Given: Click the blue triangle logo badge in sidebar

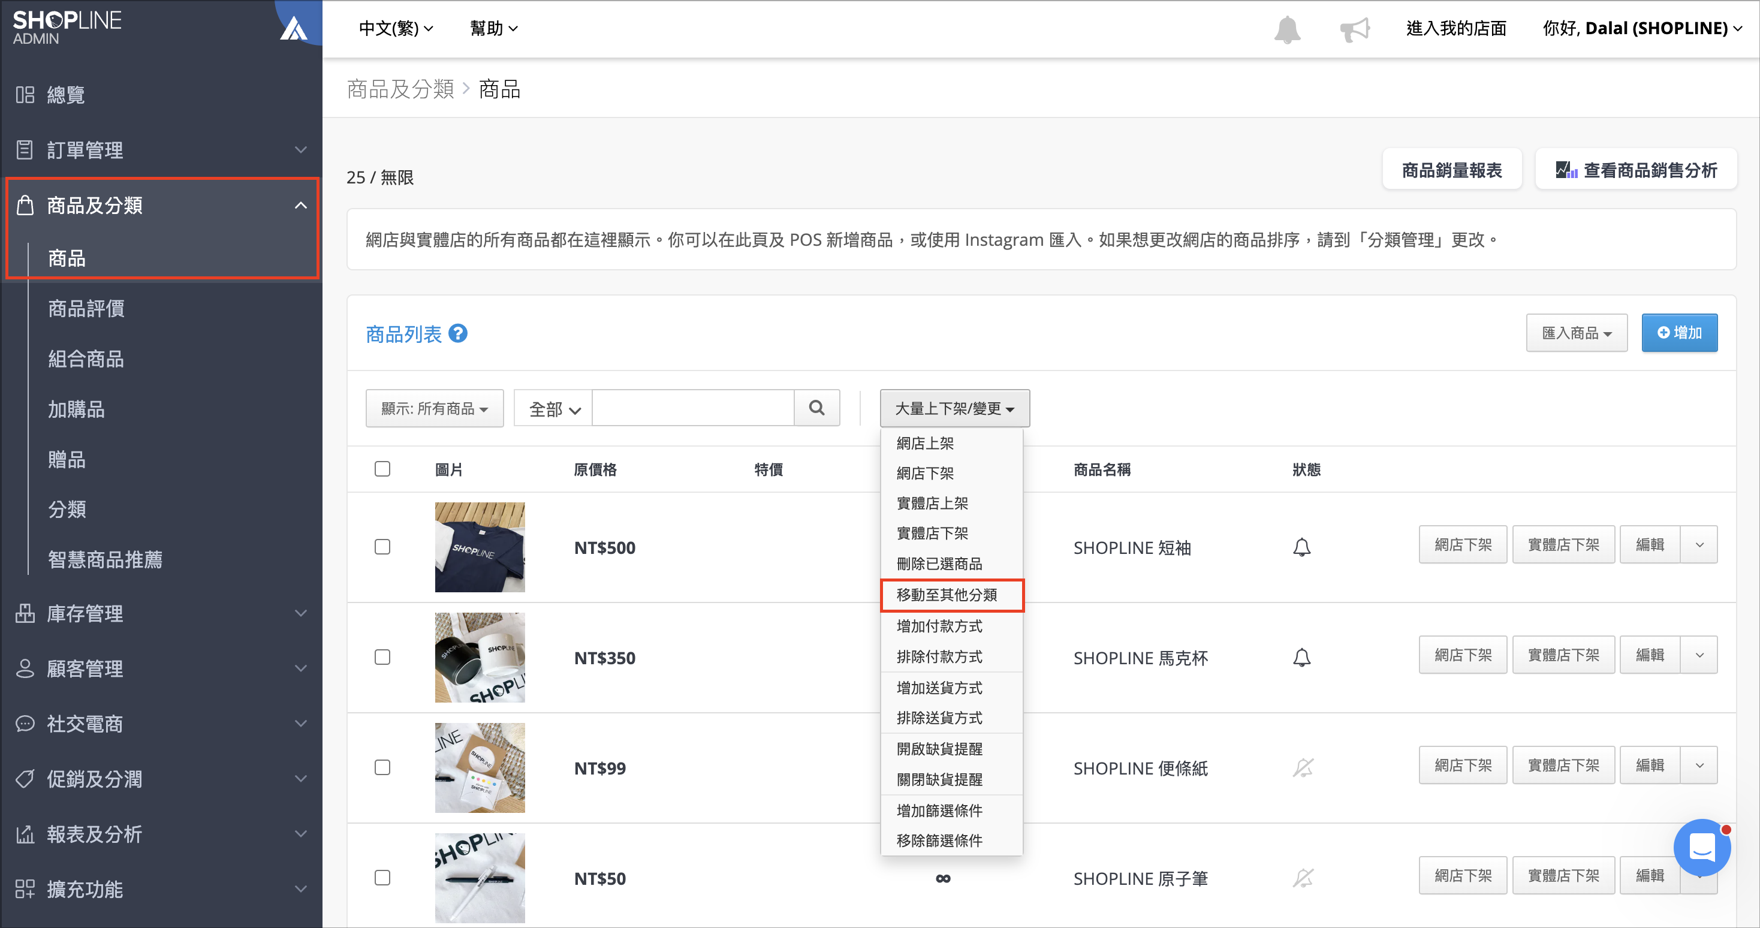Looking at the screenshot, I should pos(294,28).
